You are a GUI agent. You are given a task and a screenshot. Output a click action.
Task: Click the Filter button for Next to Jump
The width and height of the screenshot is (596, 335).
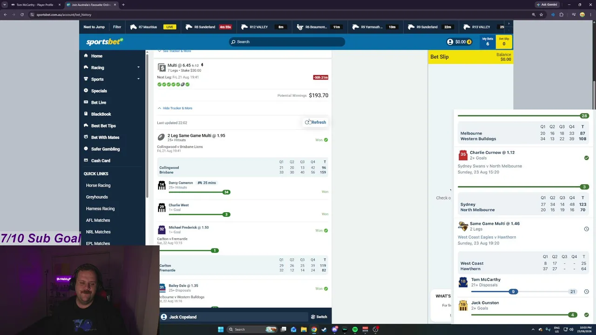(x=117, y=27)
